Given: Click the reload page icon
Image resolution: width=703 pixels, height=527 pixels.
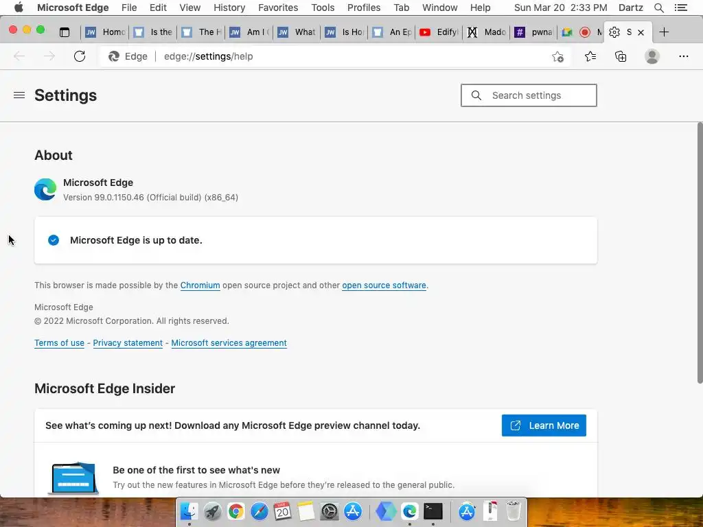Looking at the screenshot, I should click(x=80, y=56).
